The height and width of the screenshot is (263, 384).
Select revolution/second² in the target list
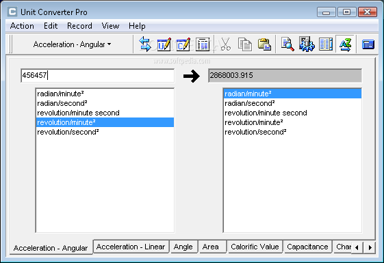point(293,132)
